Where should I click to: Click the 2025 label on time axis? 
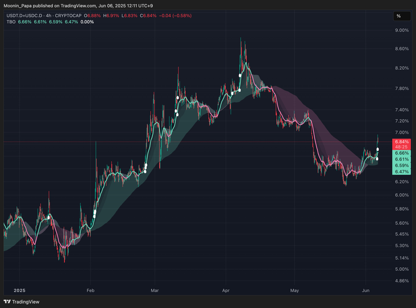[x=19, y=291]
